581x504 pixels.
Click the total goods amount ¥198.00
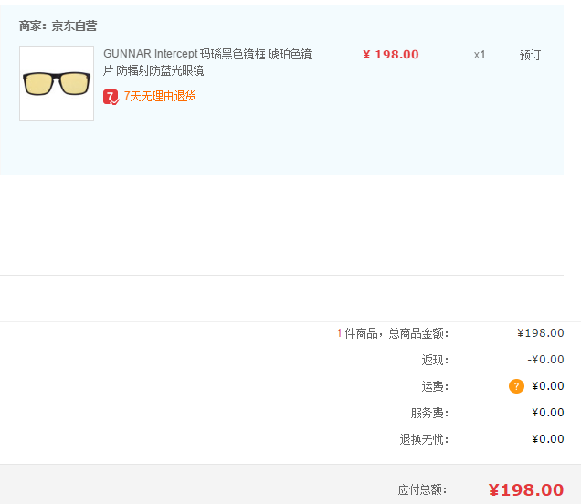click(x=541, y=333)
